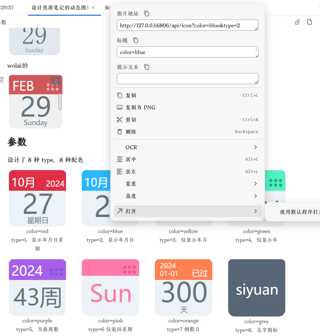Click the copy icon beside 标题 label

(135, 40)
